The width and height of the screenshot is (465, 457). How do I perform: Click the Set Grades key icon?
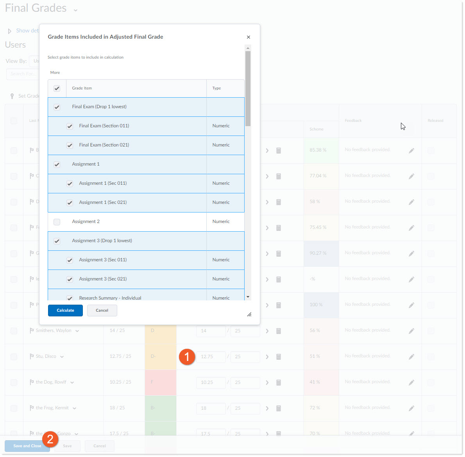pos(12,96)
